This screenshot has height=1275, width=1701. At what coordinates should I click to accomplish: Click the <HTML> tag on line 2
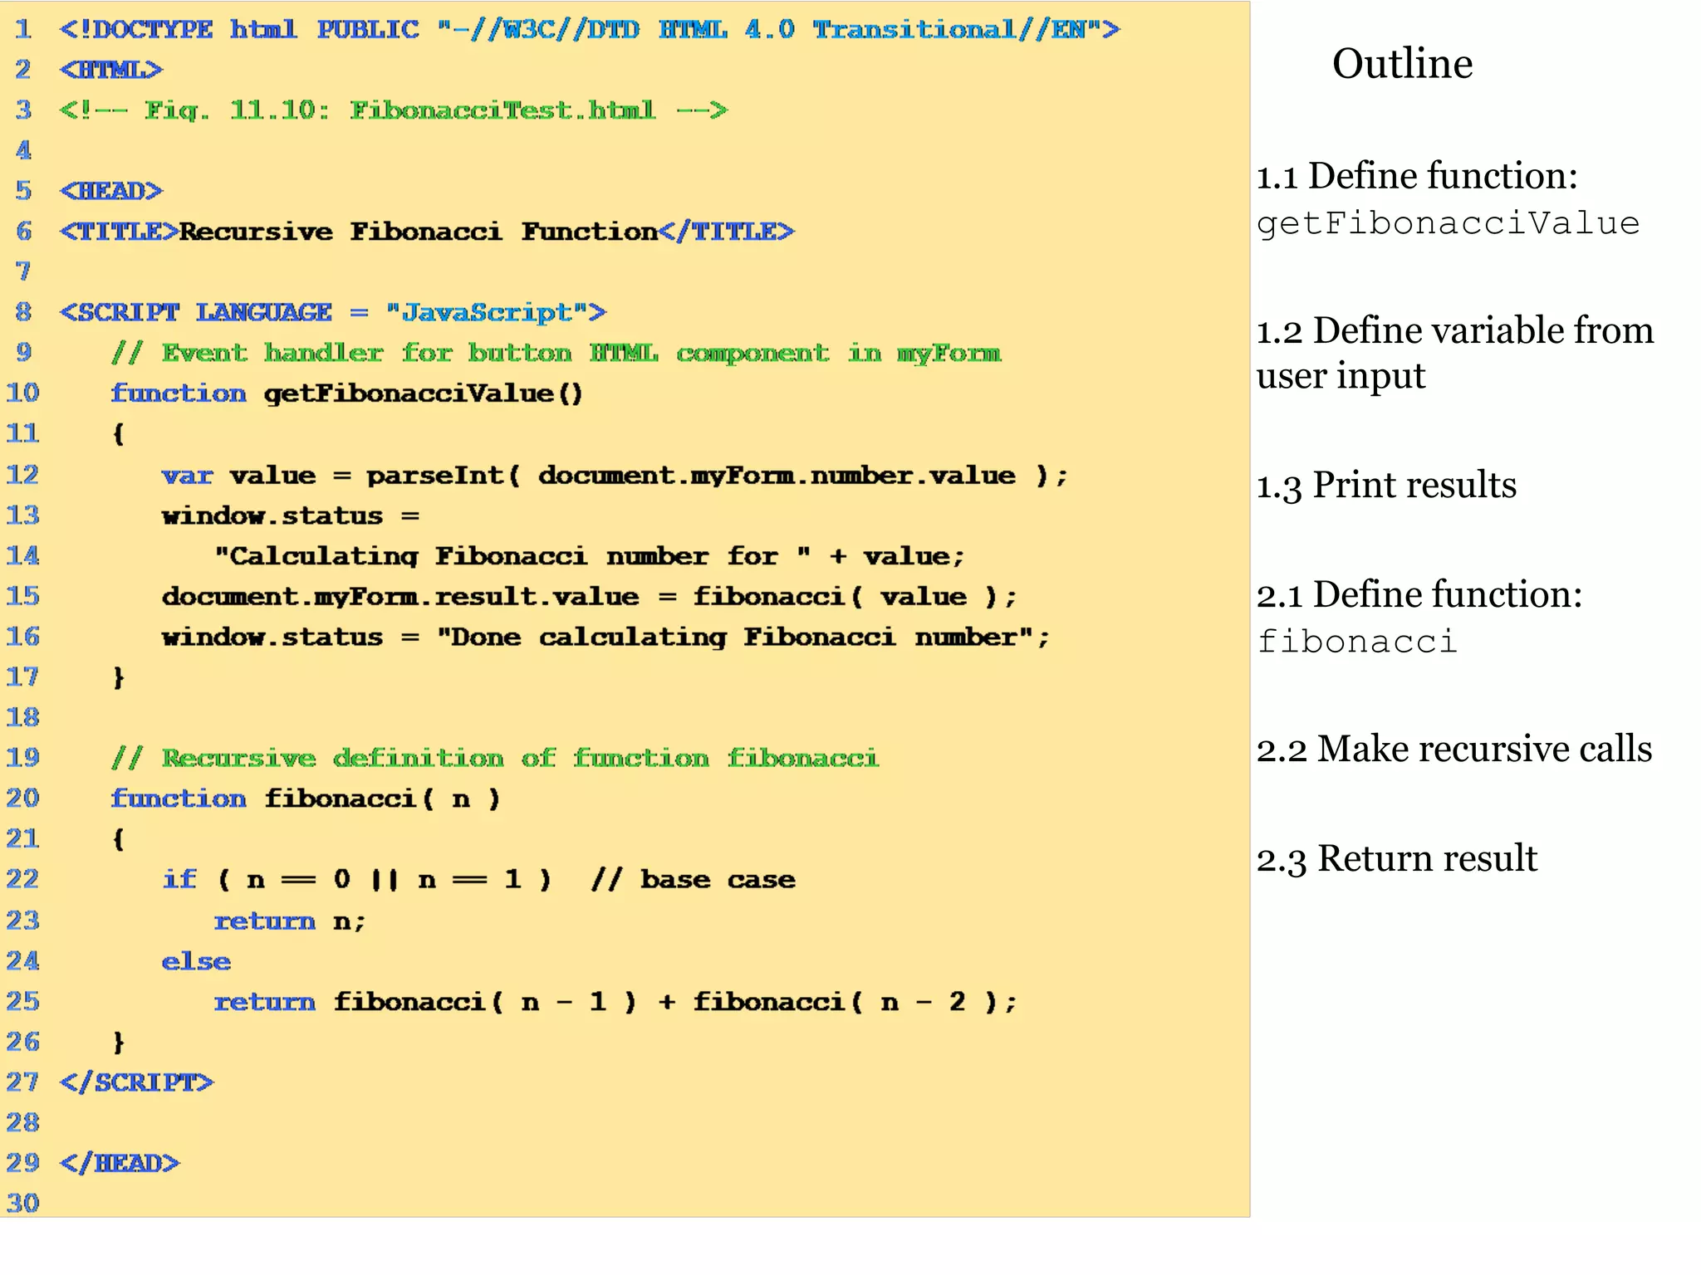click(111, 70)
